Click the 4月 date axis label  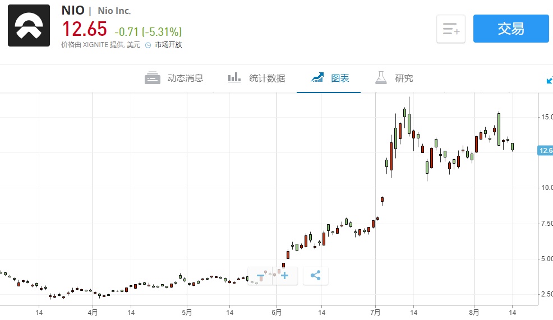(x=93, y=313)
